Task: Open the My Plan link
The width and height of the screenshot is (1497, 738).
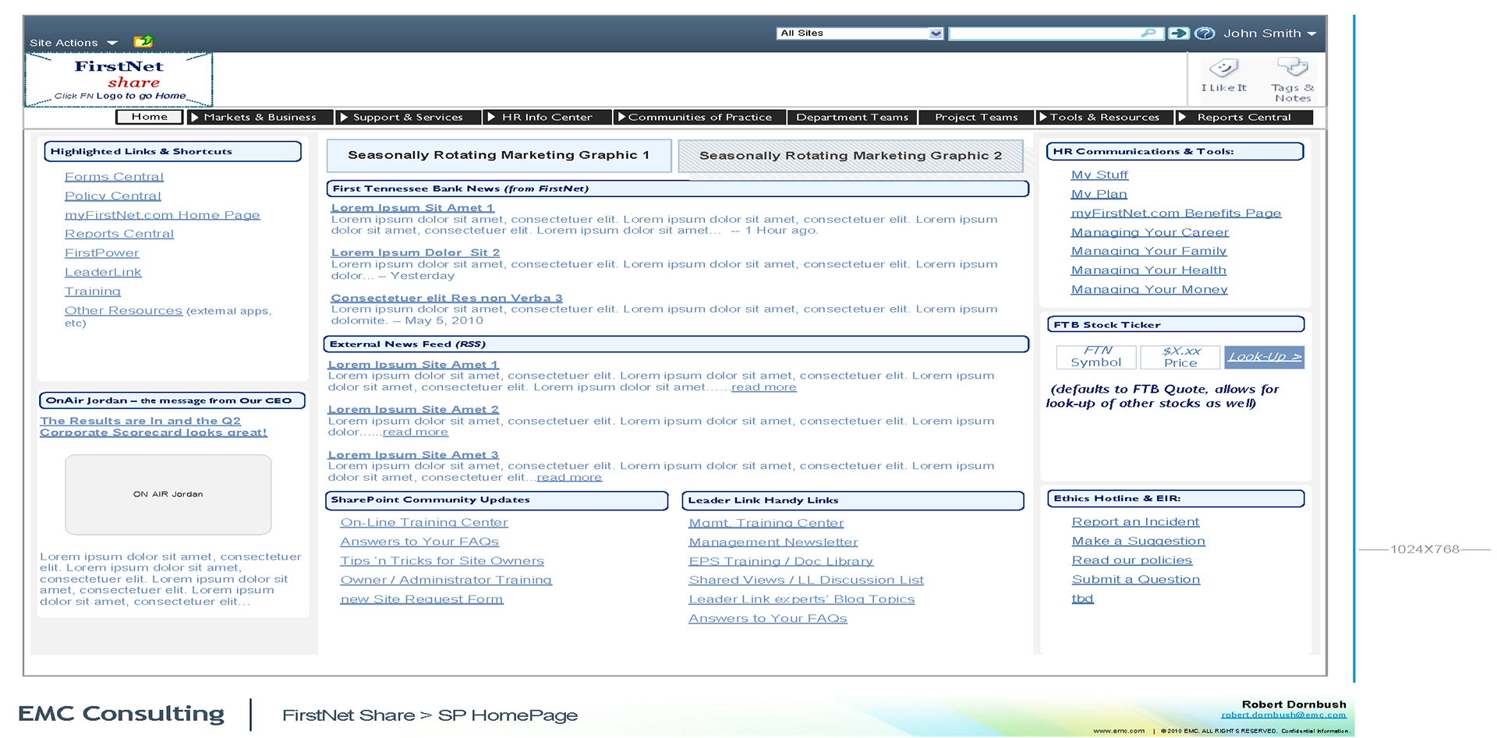Action: click(x=1099, y=194)
